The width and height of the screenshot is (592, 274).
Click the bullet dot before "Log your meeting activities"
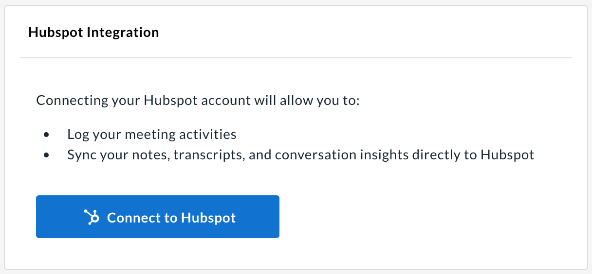coord(46,135)
